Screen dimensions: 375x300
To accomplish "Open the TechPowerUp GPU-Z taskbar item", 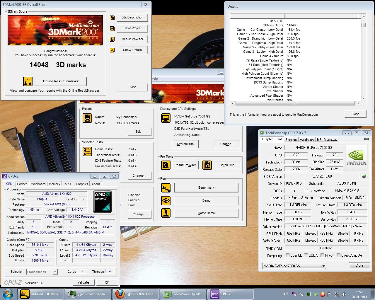I will coord(183,294).
